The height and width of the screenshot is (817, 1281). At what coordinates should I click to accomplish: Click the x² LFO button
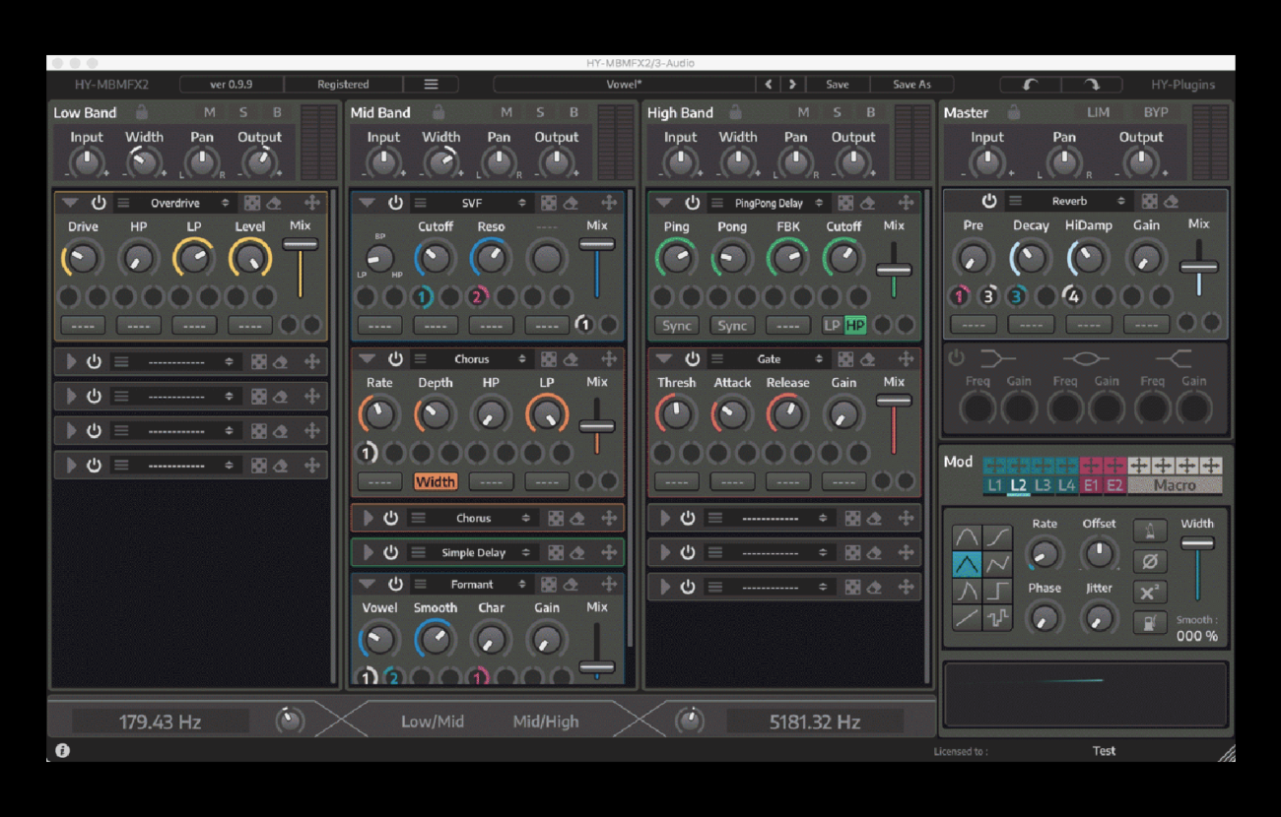(1149, 593)
